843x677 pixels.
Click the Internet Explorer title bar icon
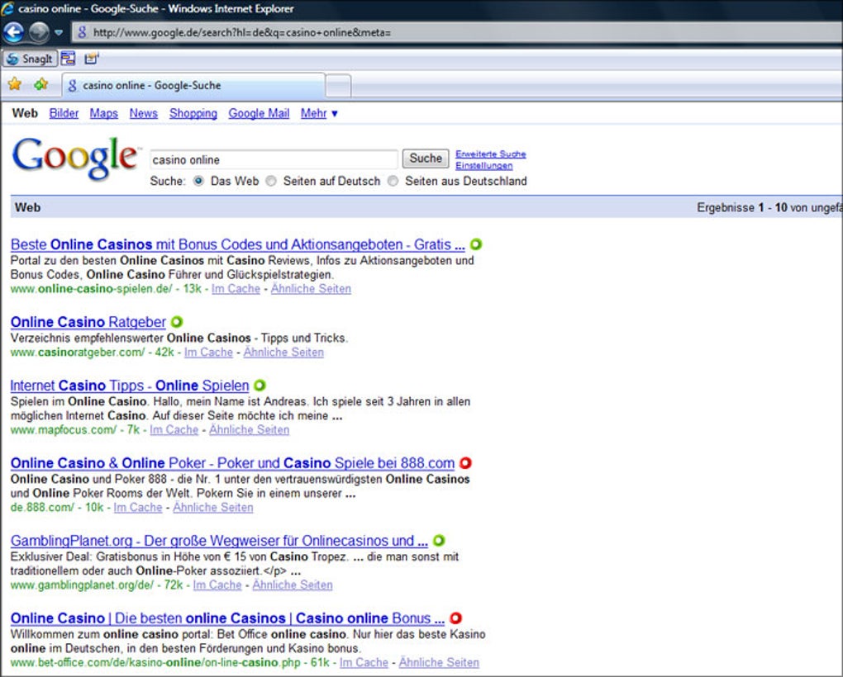click(7, 8)
